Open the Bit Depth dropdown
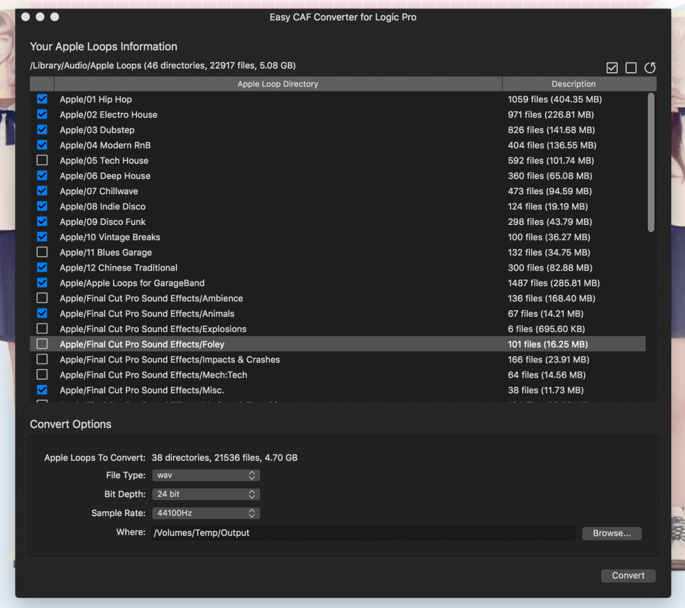The width and height of the screenshot is (685, 608). [x=205, y=494]
